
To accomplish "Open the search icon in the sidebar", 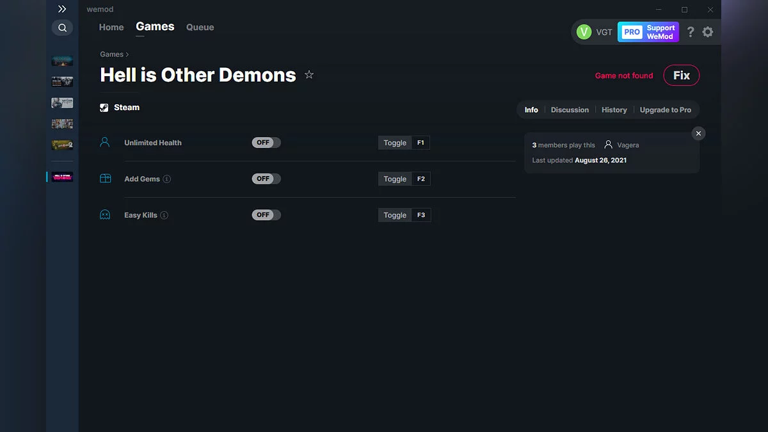I will coord(62,28).
